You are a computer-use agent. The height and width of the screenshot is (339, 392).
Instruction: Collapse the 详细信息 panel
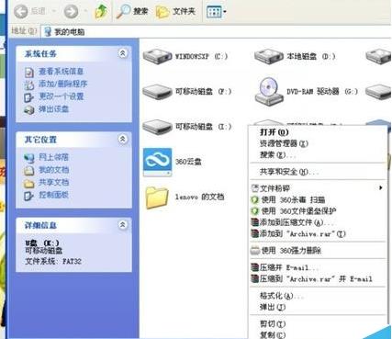point(123,225)
